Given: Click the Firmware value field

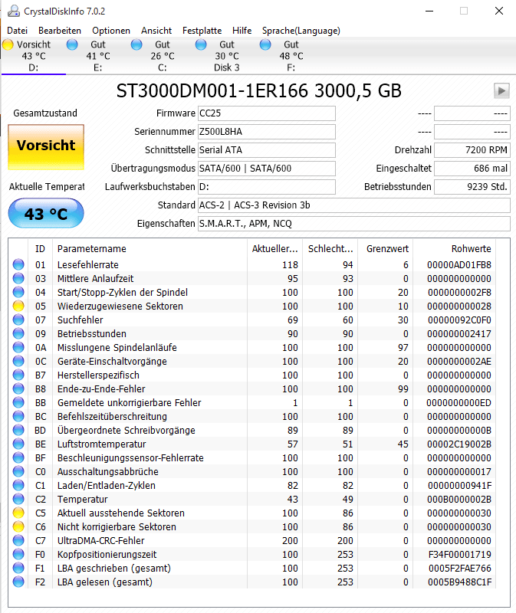Looking at the screenshot, I should click(266, 113).
